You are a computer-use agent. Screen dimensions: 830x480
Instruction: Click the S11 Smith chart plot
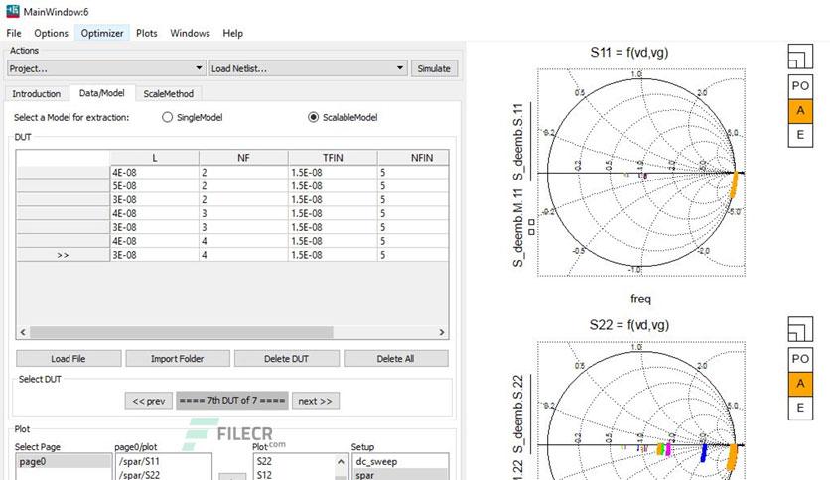(641, 173)
